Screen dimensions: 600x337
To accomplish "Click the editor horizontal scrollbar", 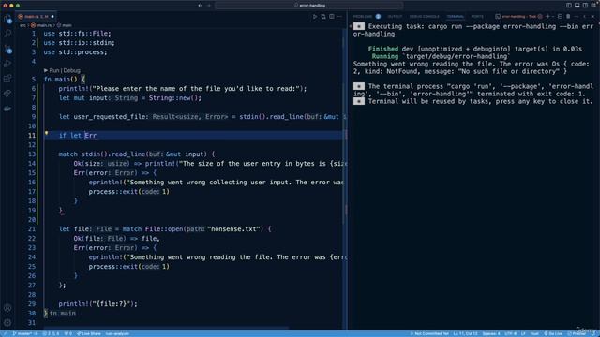I will coord(166,328).
